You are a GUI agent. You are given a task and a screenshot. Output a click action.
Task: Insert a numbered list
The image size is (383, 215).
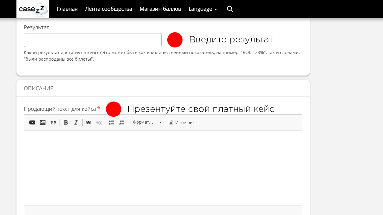point(122,122)
